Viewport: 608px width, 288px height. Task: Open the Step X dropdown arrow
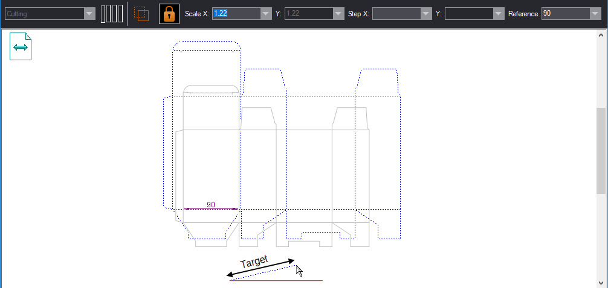(426, 13)
